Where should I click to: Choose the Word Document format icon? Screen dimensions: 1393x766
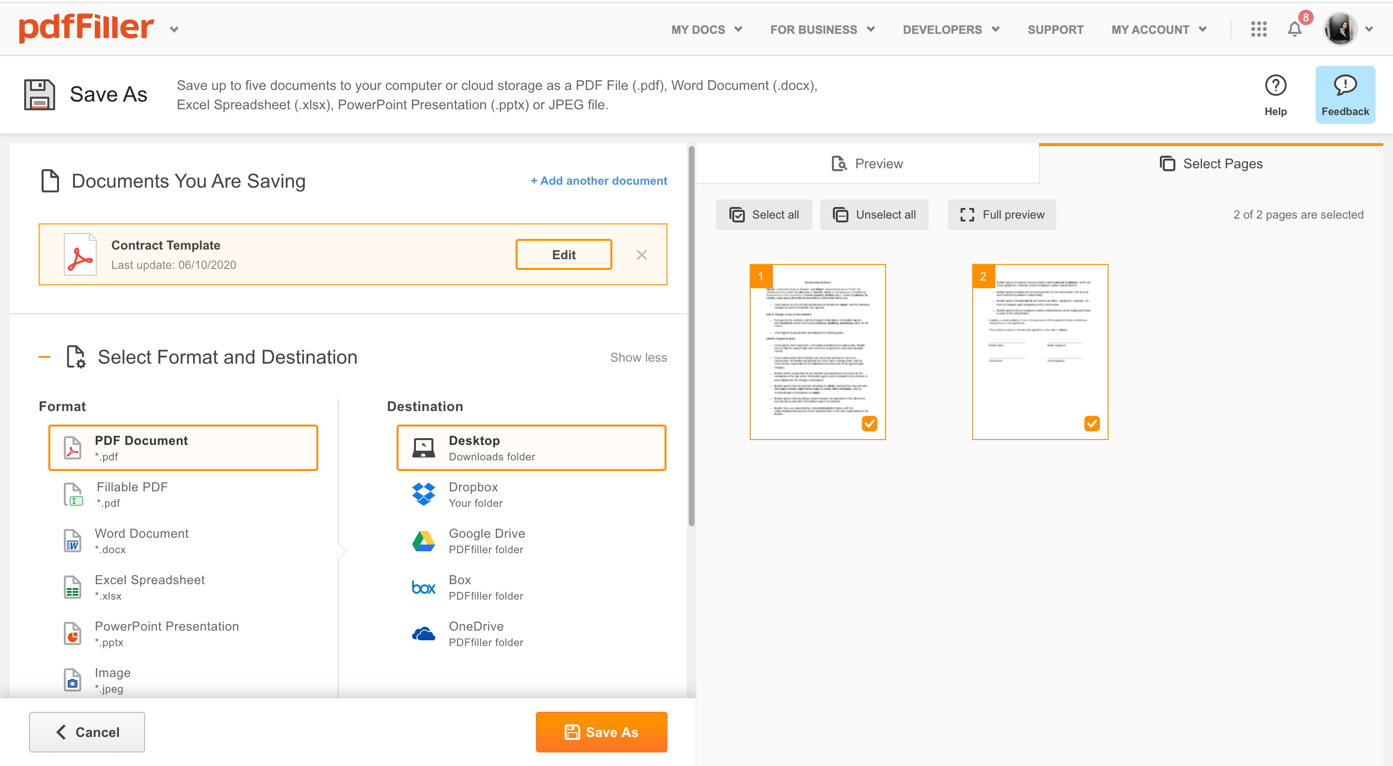click(73, 541)
